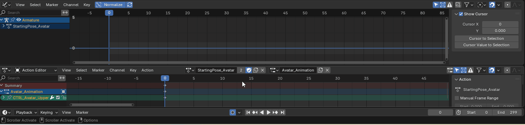Play the animation forward
The width and height of the screenshot is (525, 125).
pyautogui.click(x=269, y=112)
